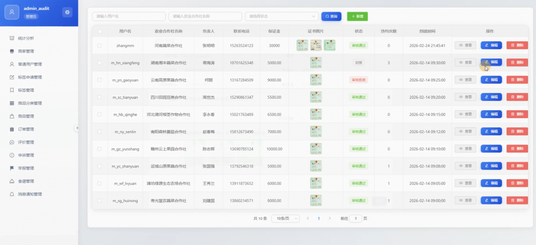Check the zhangmm row checkbox
Viewport: 536px width, 245px height.
click(x=99, y=45)
